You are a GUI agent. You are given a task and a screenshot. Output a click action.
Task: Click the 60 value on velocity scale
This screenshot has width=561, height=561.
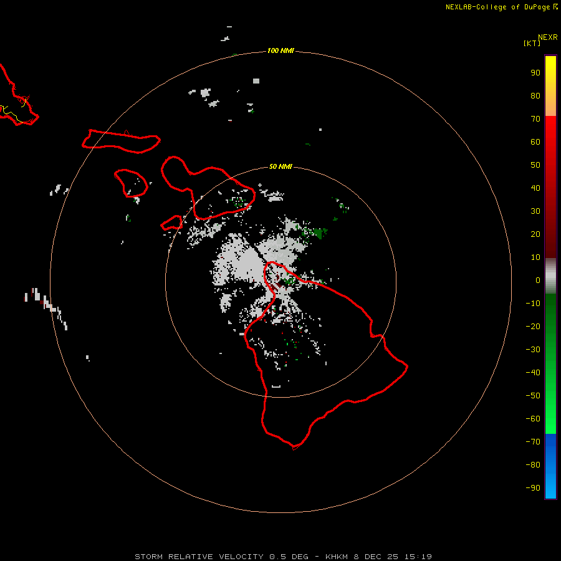[x=535, y=141]
